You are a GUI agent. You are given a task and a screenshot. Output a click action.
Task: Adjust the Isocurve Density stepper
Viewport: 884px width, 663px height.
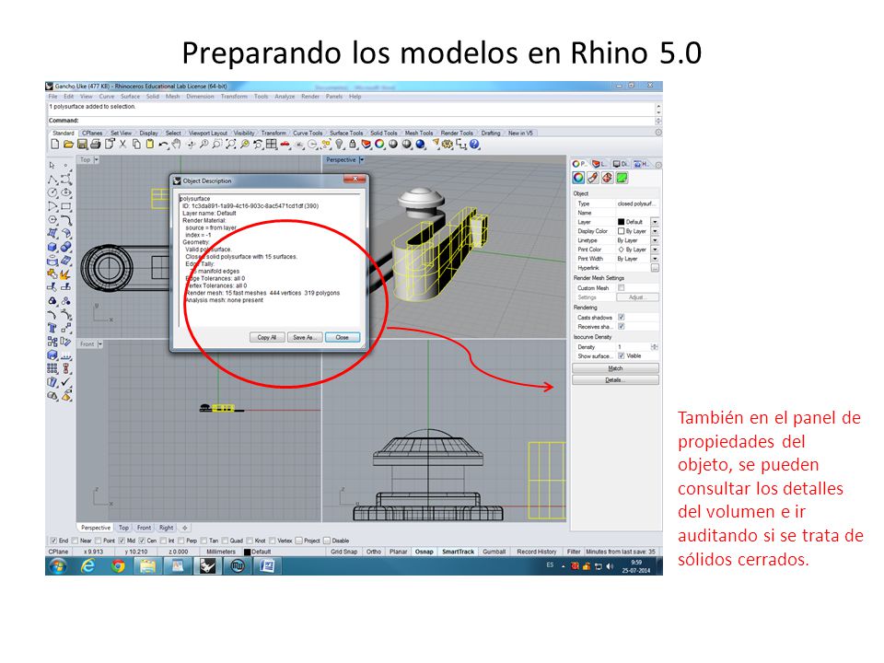655,347
